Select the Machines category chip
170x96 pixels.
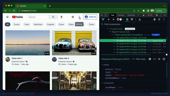point(38,24)
